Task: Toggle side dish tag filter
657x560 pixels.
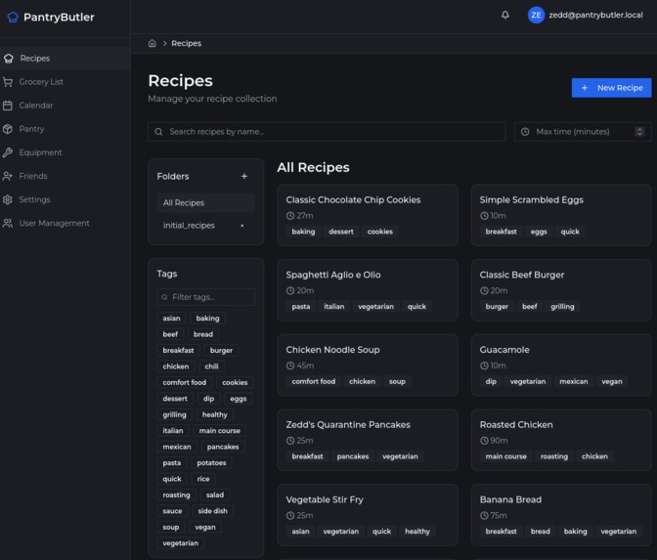Action: 213,511
